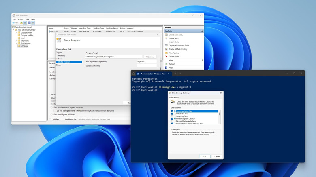316x177 pixels.
Task: Click the Add arguments input field
Action: [147, 61]
